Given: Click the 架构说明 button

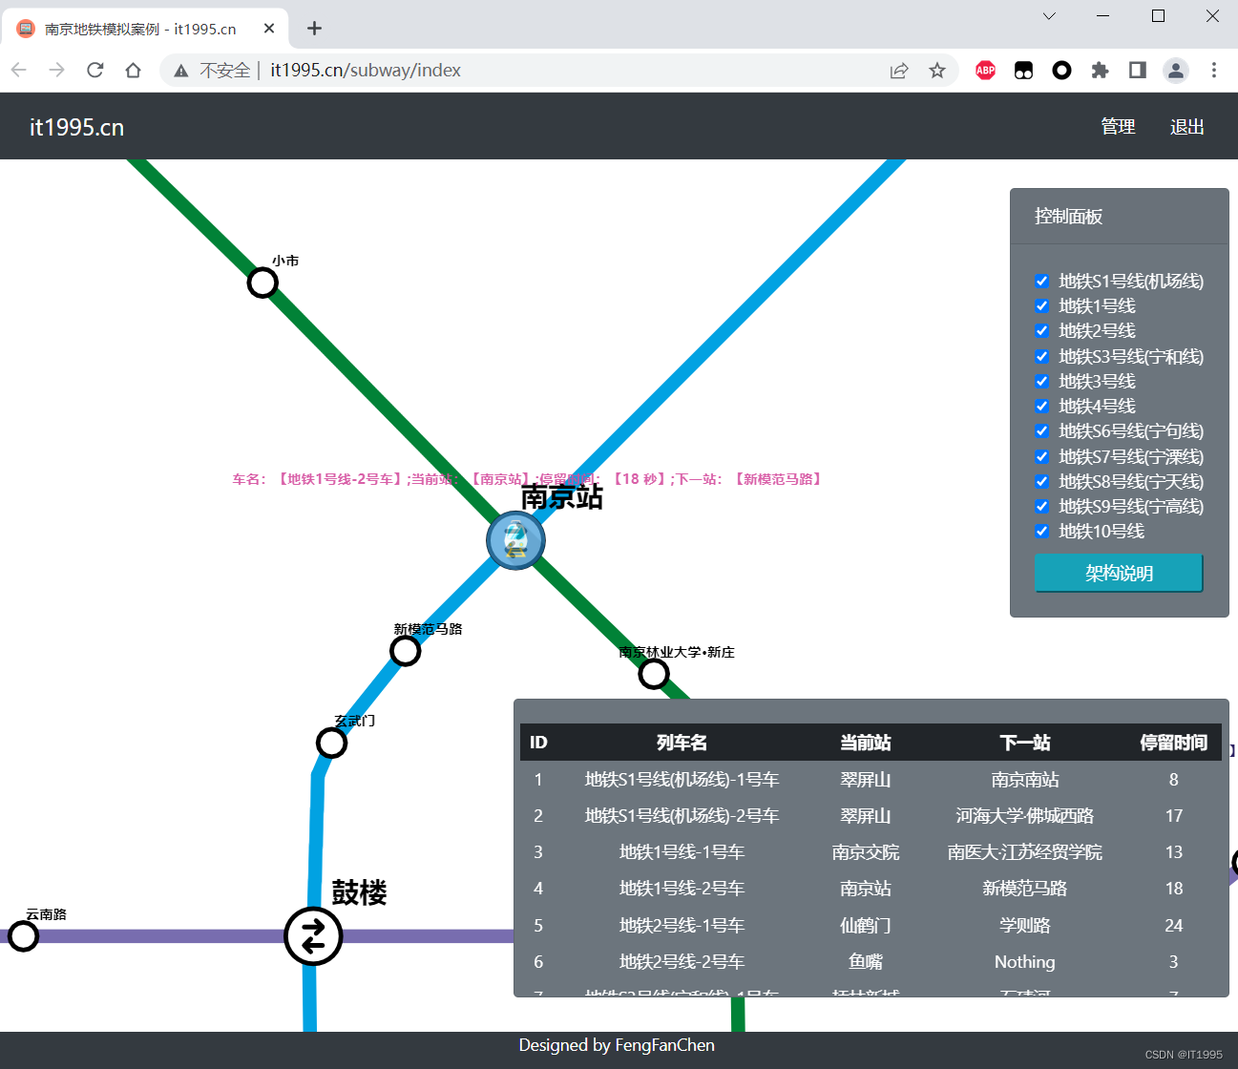Looking at the screenshot, I should point(1119,573).
